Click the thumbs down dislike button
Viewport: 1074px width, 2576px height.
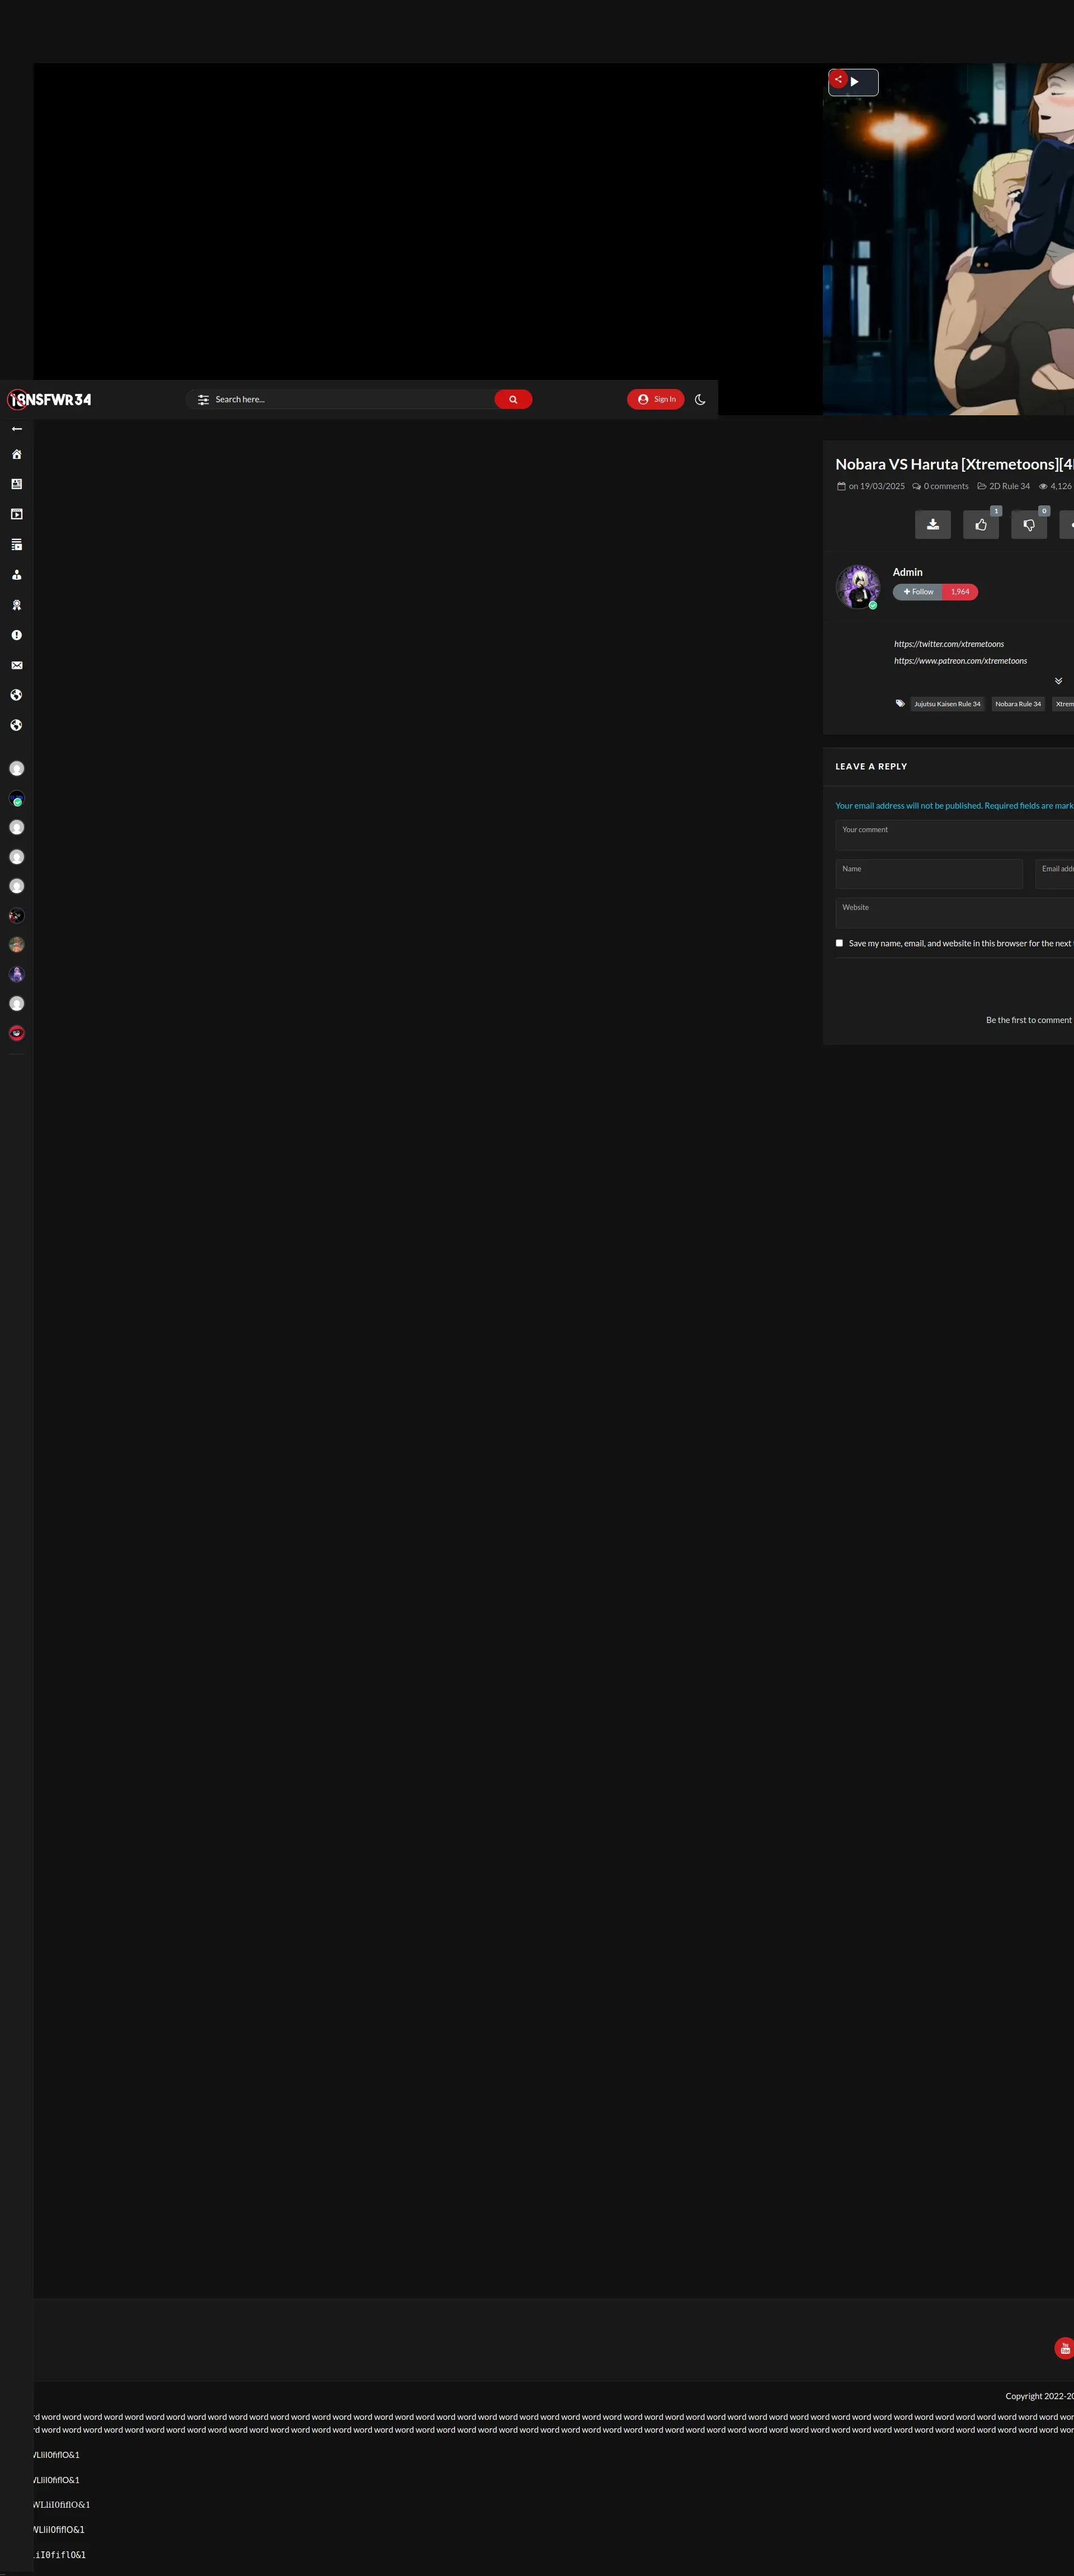pos(1028,524)
